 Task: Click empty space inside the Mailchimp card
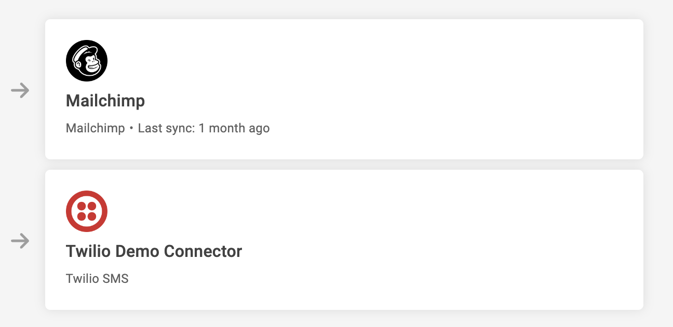coord(415,88)
